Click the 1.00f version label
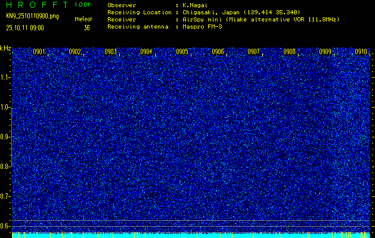 click(x=83, y=5)
